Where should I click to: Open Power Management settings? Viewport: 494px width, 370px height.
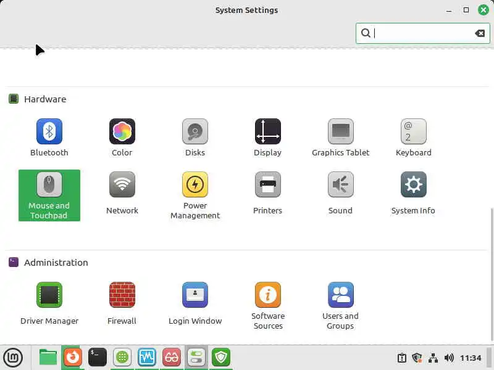195,195
